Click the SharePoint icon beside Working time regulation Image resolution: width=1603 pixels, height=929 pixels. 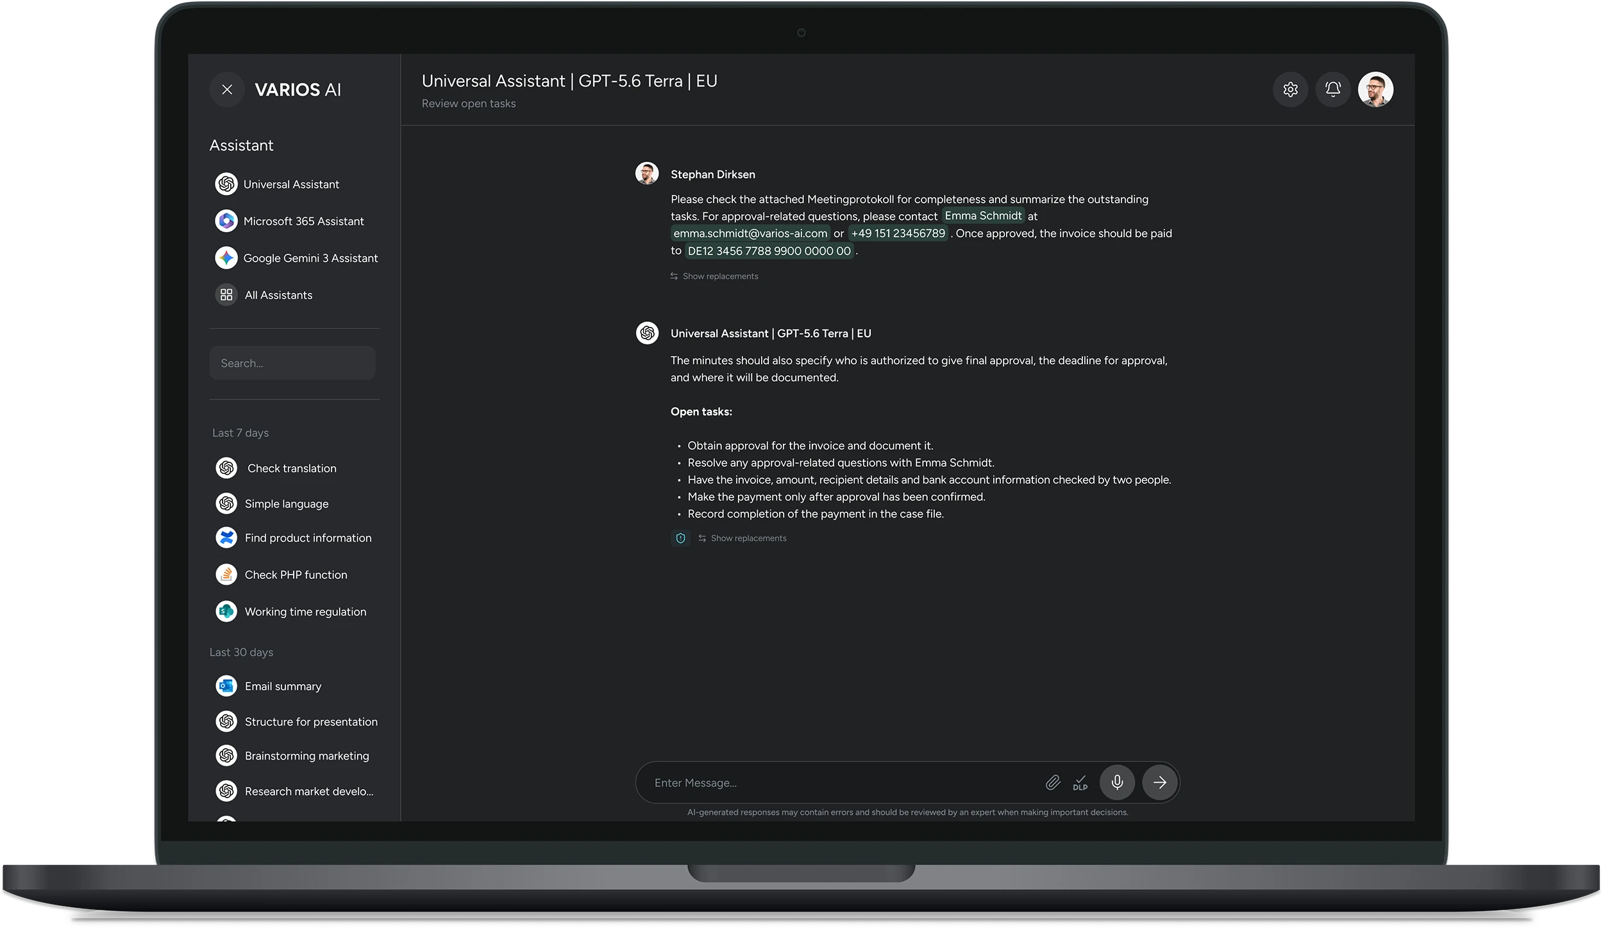226,612
